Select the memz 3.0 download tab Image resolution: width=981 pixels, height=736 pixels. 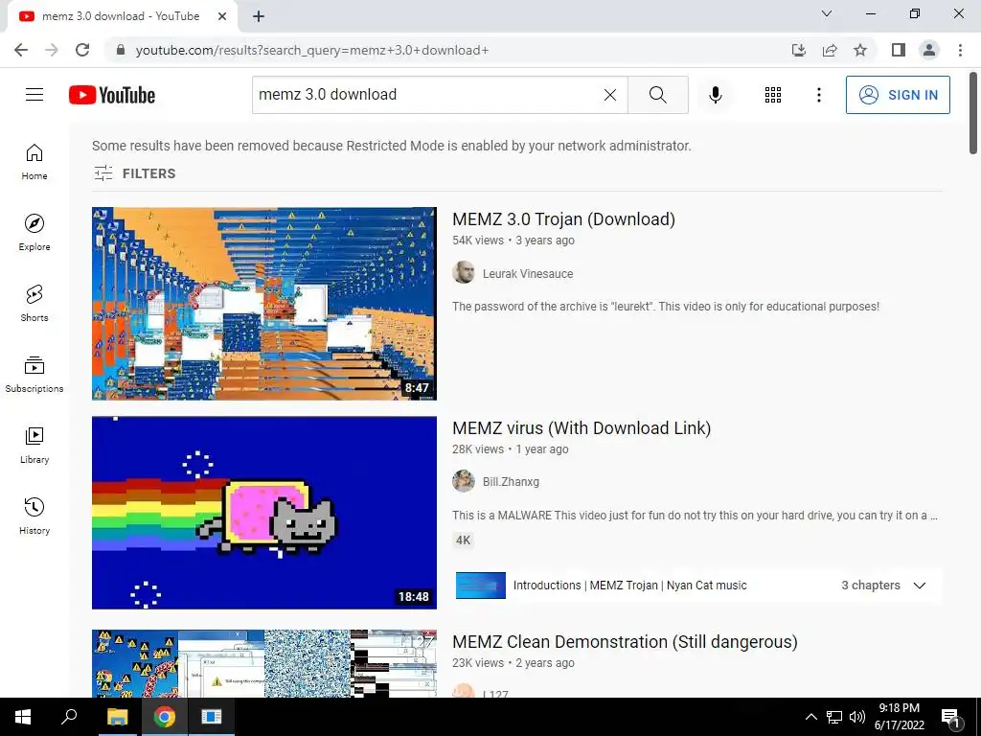pos(121,16)
